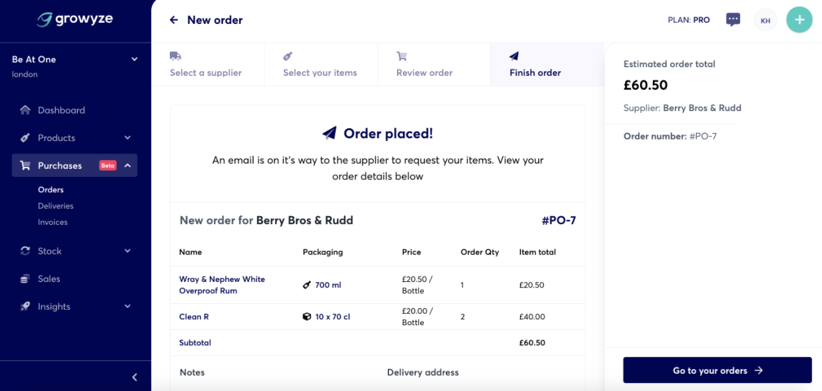Click Go to your orders button
Viewport: 822px width, 391px height.
coord(717,370)
